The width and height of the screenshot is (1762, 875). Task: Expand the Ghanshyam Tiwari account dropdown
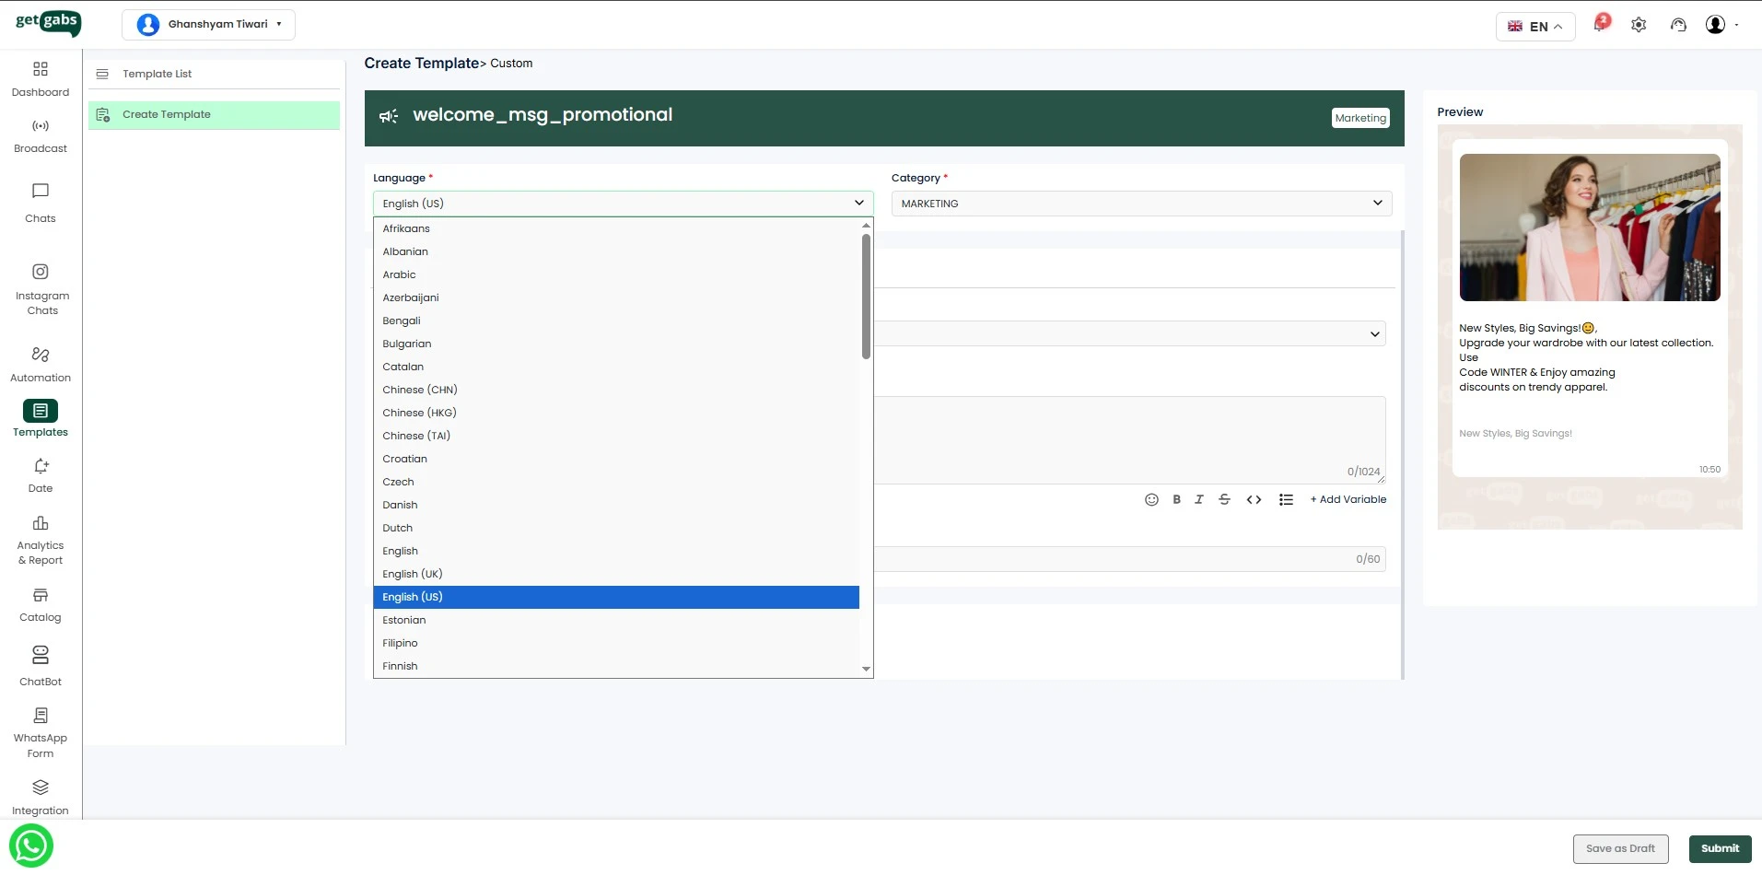(x=208, y=25)
